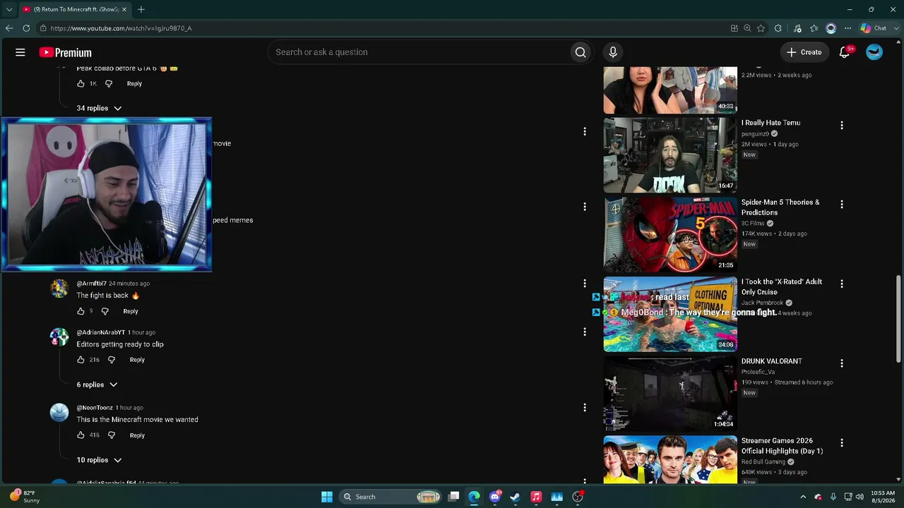Screen dimensions: 904x508
Task: Open the Spider-Man 5 Theories thumbnail
Action: pyautogui.click(x=670, y=234)
